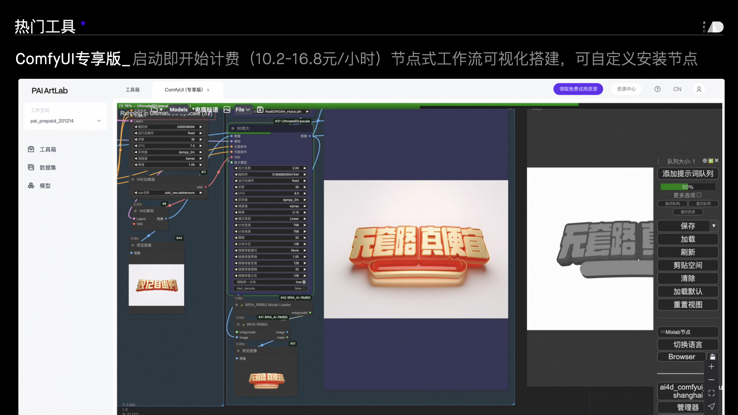Toggle the 更多选项 checkbox

[x=699, y=195]
